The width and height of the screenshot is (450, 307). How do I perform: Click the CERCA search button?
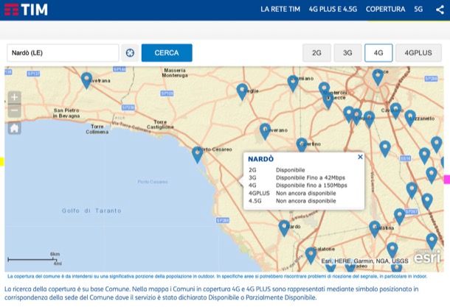(x=167, y=53)
